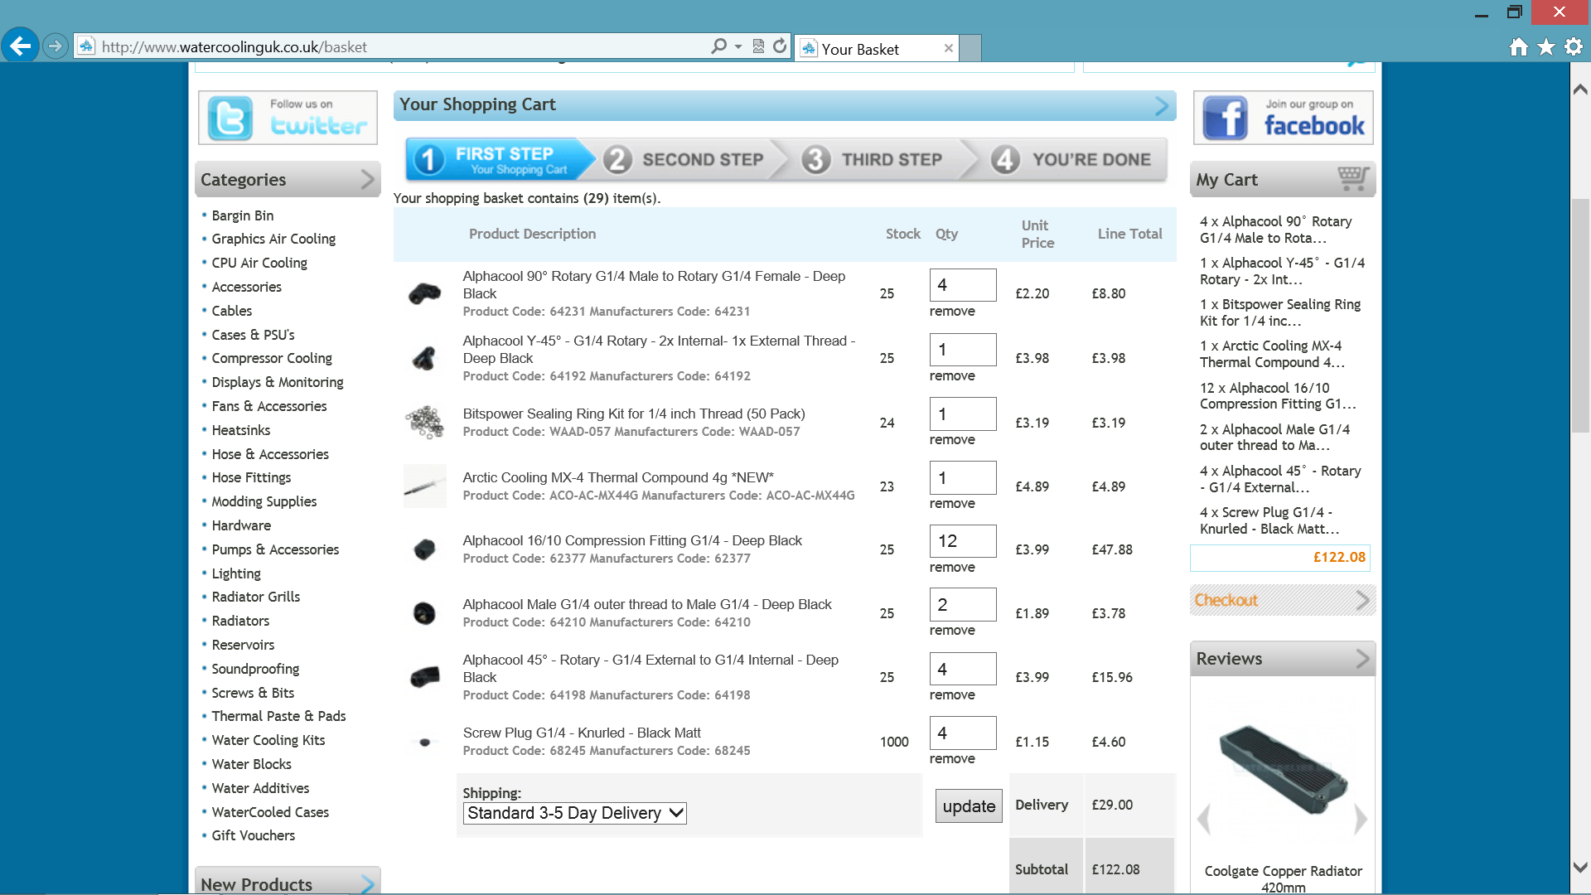The image size is (1591, 895).
Task: Click the Screw Plug G1/4 thumbnail image
Action: coord(424,742)
